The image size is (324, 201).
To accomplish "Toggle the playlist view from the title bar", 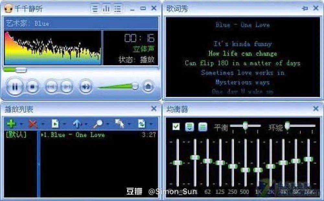I will 117,9.
